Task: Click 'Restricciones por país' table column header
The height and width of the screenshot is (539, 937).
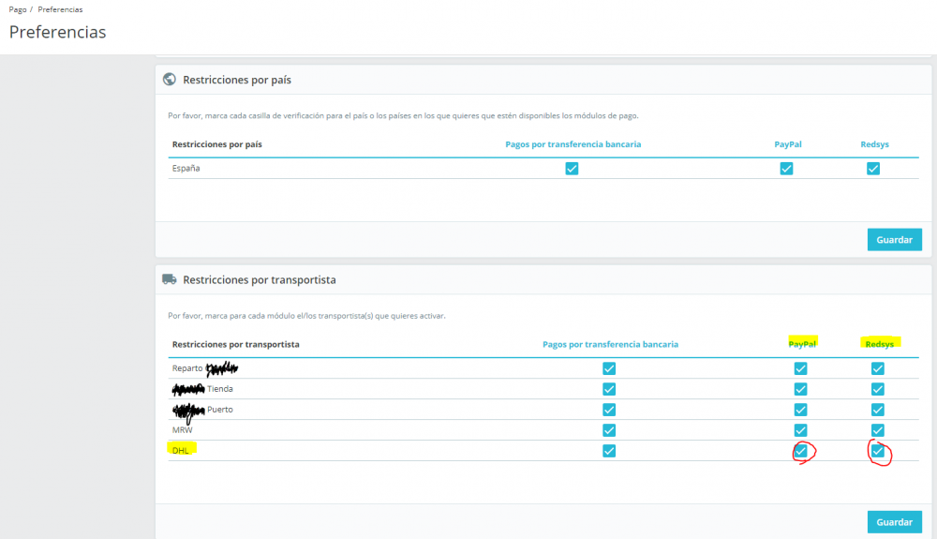Action: [217, 144]
